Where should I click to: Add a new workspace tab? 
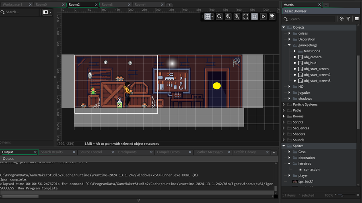click(169, 5)
